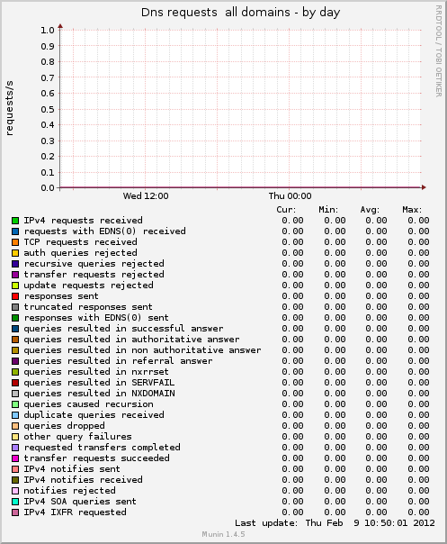
Task: Click the swatch beside IPv4 notifies sent
Action: point(15,469)
